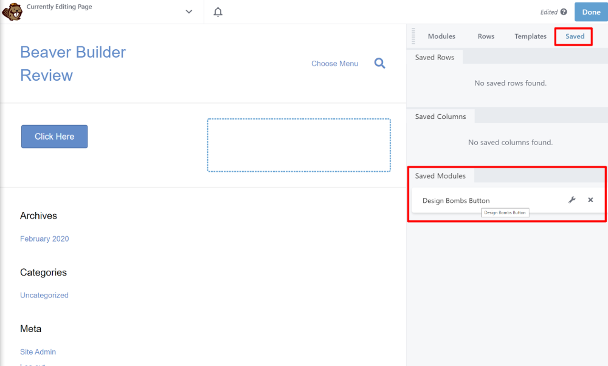Collapse the Saved Modules section header
This screenshot has width=608, height=366.
pos(440,175)
